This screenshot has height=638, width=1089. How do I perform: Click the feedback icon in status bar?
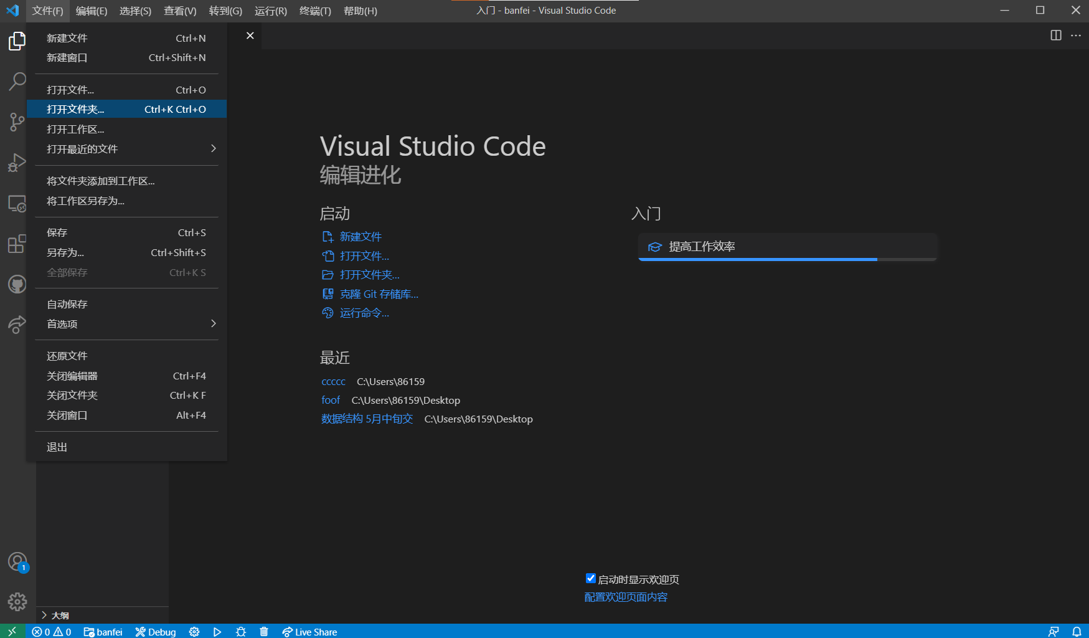click(x=1054, y=632)
